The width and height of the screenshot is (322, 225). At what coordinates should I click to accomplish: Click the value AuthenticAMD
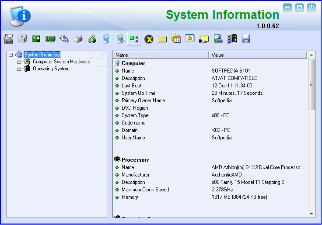(x=227, y=175)
